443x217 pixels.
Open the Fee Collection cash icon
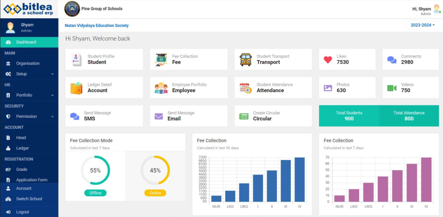coord(161,59)
